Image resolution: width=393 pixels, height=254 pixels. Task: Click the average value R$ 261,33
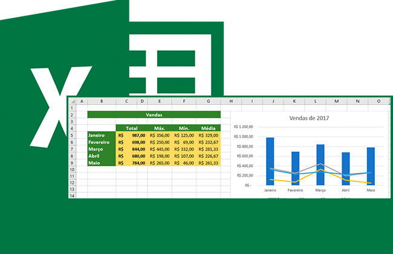tap(208, 163)
